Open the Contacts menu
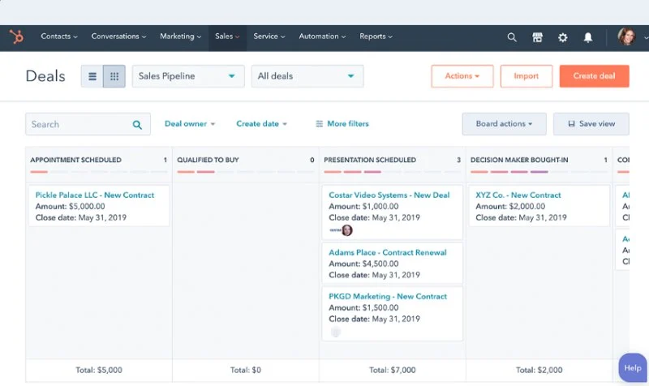 (59, 36)
